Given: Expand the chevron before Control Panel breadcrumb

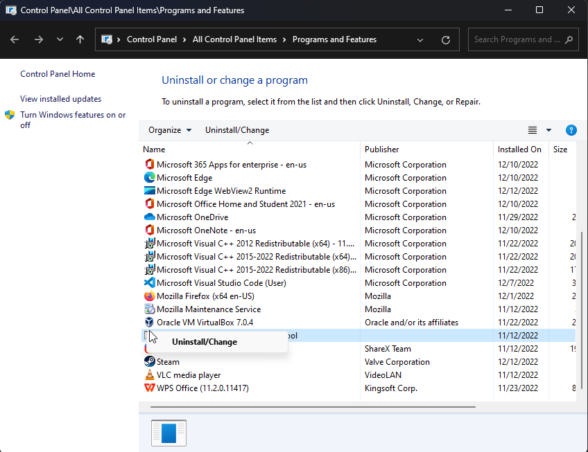Looking at the screenshot, I should pyautogui.click(x=119, y=39).
